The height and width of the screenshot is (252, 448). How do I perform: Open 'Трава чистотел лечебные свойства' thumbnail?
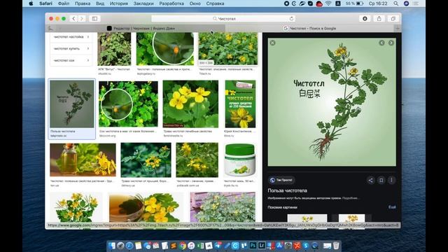[x=190, y=104]
